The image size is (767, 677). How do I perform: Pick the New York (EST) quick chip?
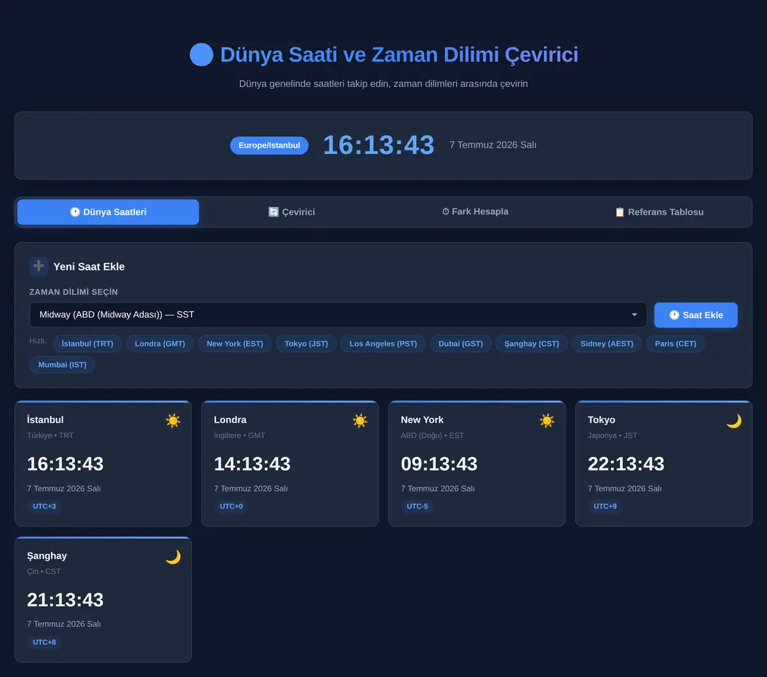(235, 344)
